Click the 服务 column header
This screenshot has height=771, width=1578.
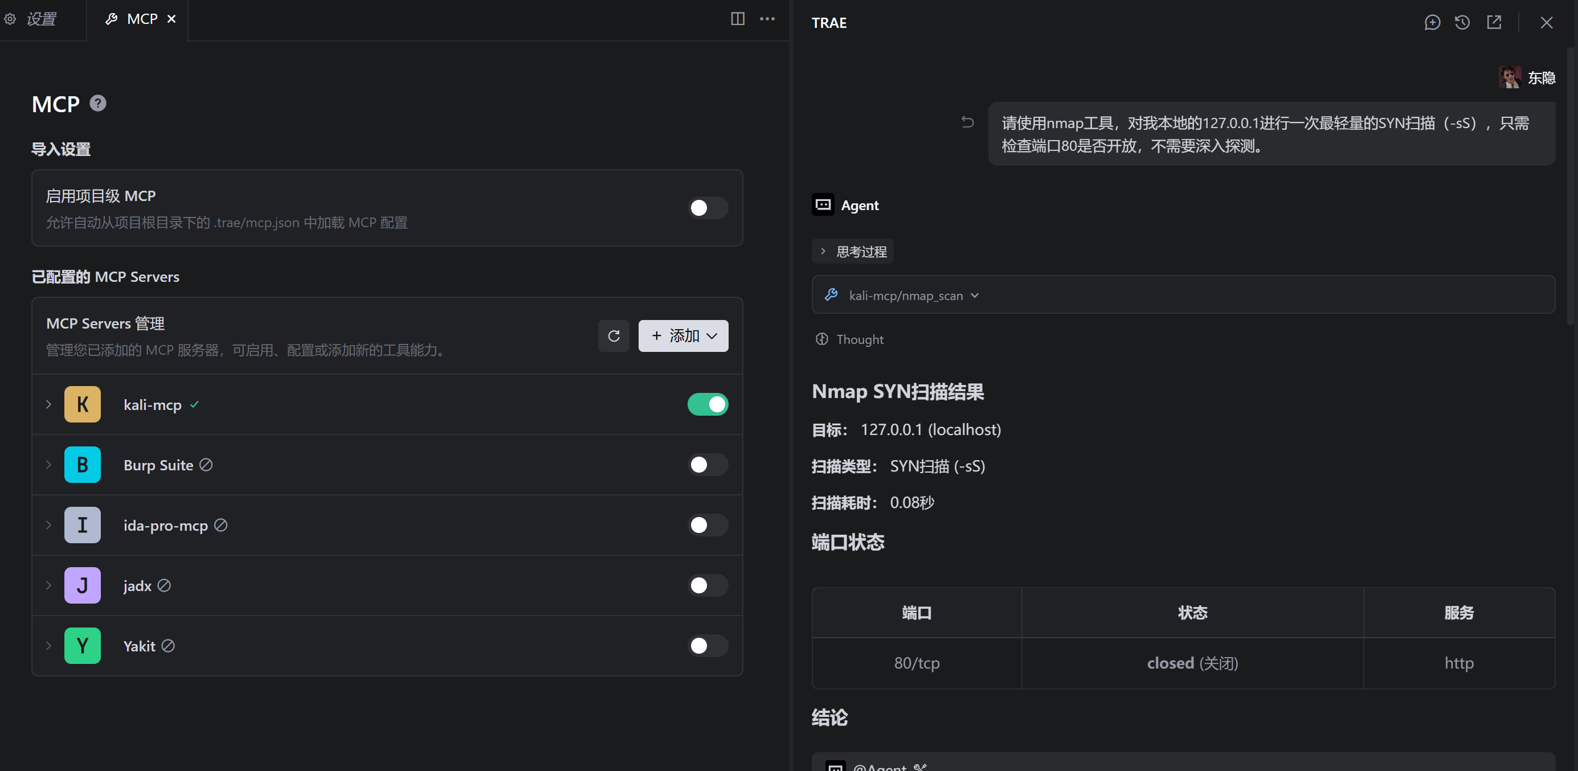pos(1458,612)
